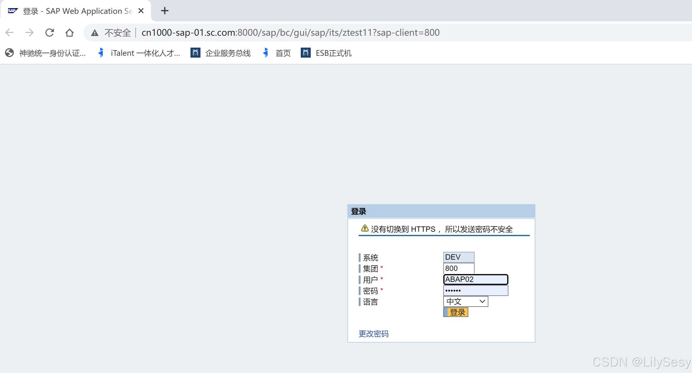This screenshot has height=373, width=692.
Task: Reload the current page
Action: 49,32
